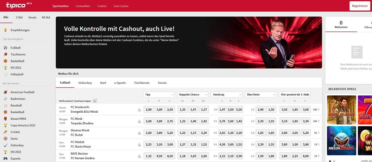Viewport: 372px width, 162px height.
Task: Select 5,70 handicap odds FC Minsk row
Action: (222, 121)
